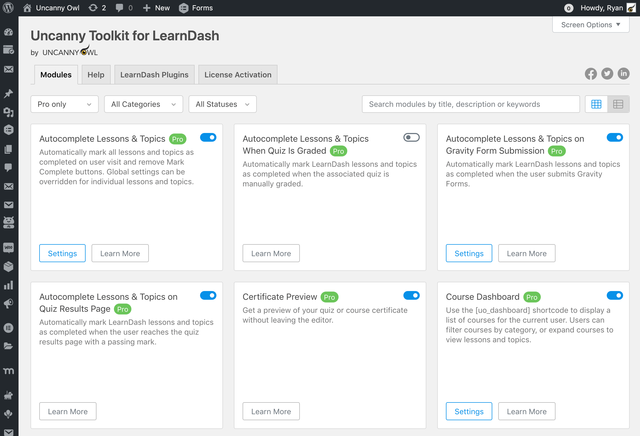
Task: Open WooCommerce in the sidebar
Action: click(8, 247)
